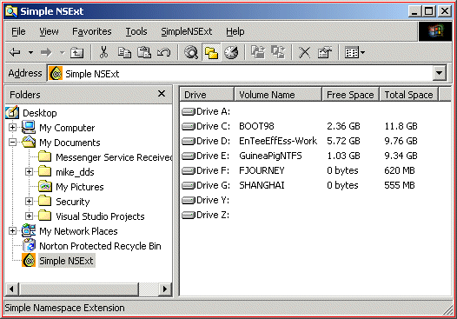Screen dimensions: 457x319
Task: Click the 620 MB total space value
Action: (x=400, y=170)
